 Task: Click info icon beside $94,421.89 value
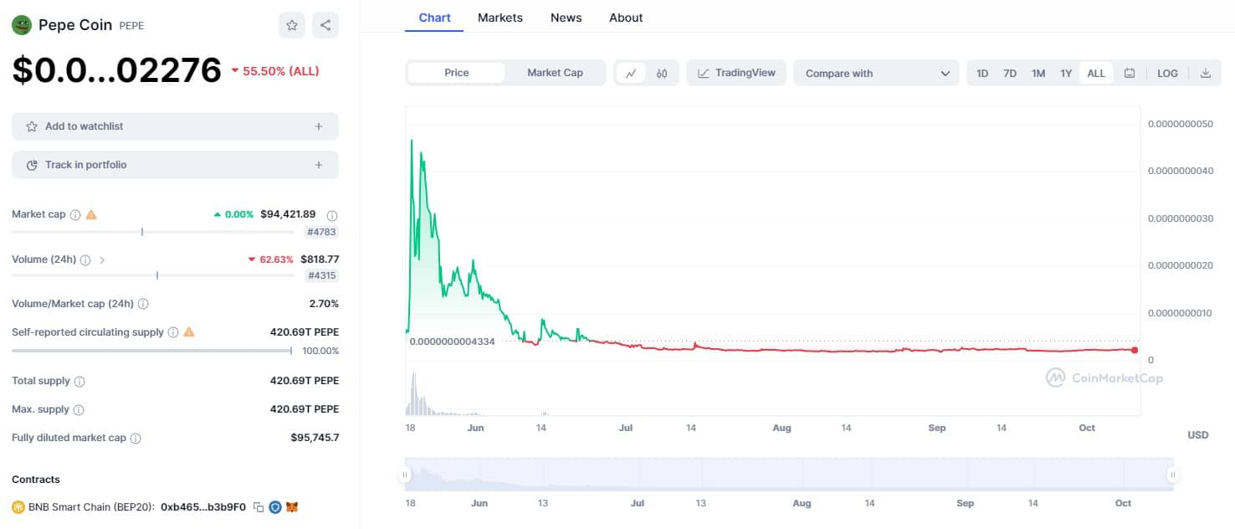332,215
